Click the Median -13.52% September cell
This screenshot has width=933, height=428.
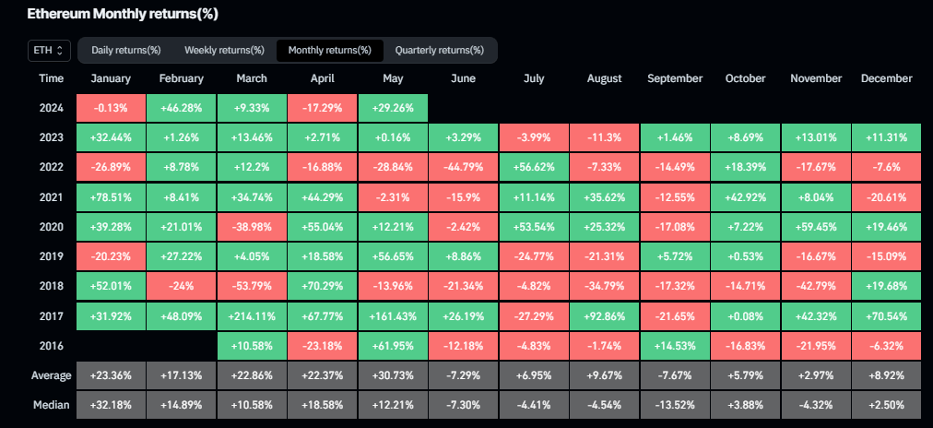coord(675,405)
